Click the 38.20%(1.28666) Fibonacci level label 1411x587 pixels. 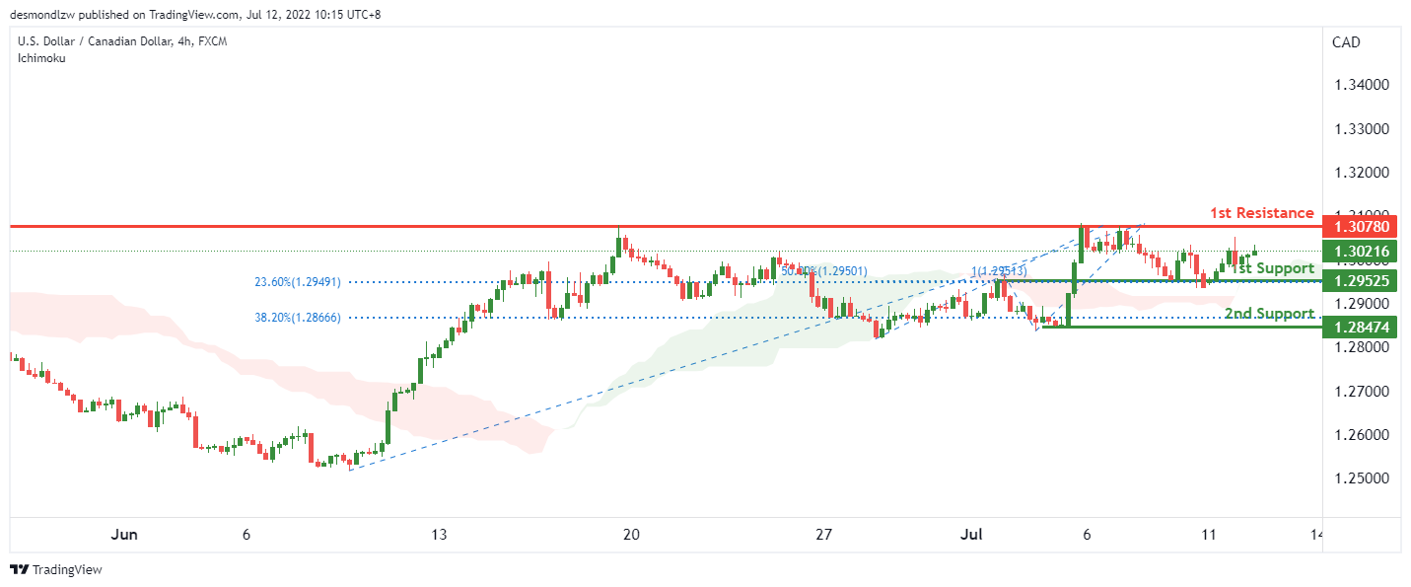[x=297, y=318]
